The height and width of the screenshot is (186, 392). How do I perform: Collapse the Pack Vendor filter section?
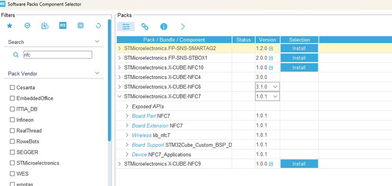pos(97,73)
